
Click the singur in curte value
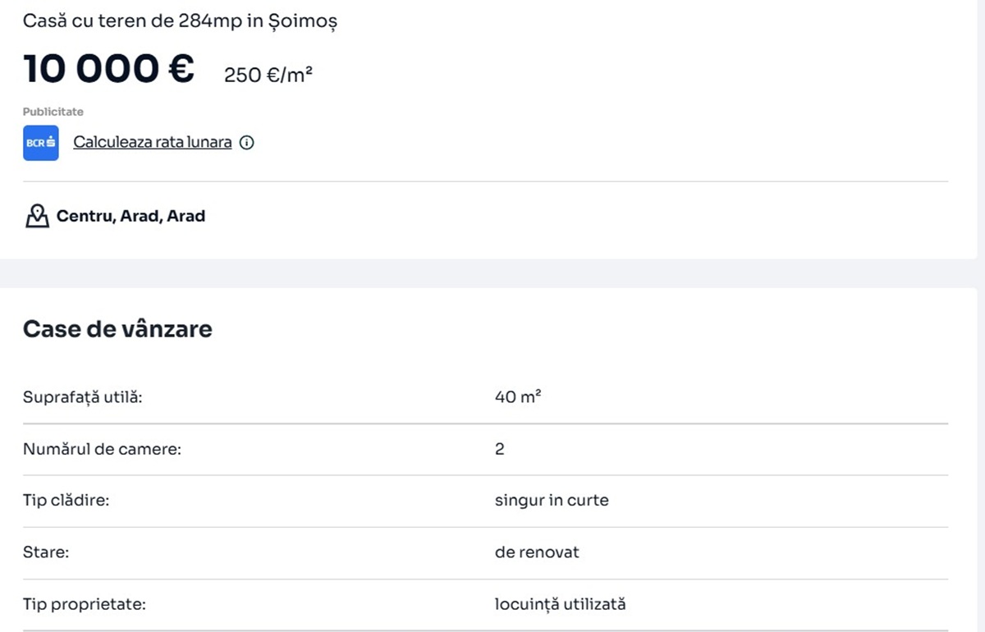552,501
